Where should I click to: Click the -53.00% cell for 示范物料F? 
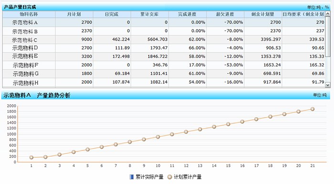point(225,65)
